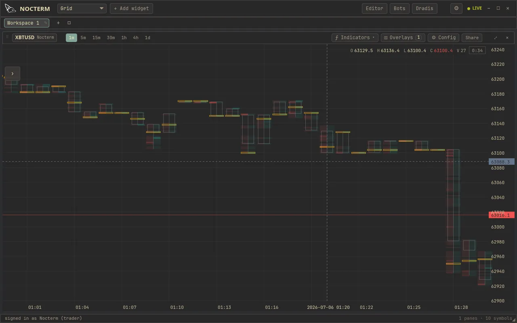517x323 pixels.
Task: Select the Workspace 1 tab
Action: pos(27,23)
